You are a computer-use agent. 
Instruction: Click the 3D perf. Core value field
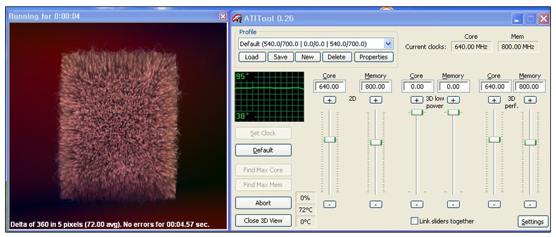495,87
